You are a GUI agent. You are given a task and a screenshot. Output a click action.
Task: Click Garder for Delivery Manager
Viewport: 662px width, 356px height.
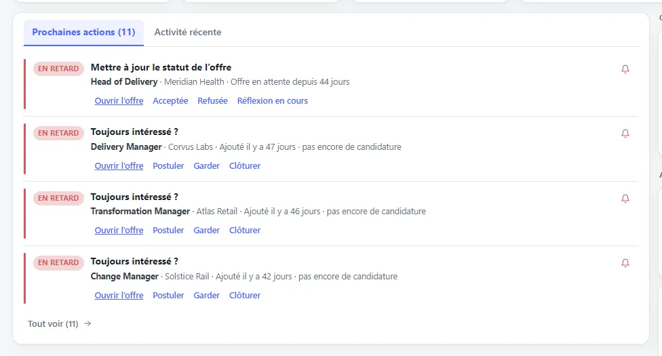(x=206, y=166)
